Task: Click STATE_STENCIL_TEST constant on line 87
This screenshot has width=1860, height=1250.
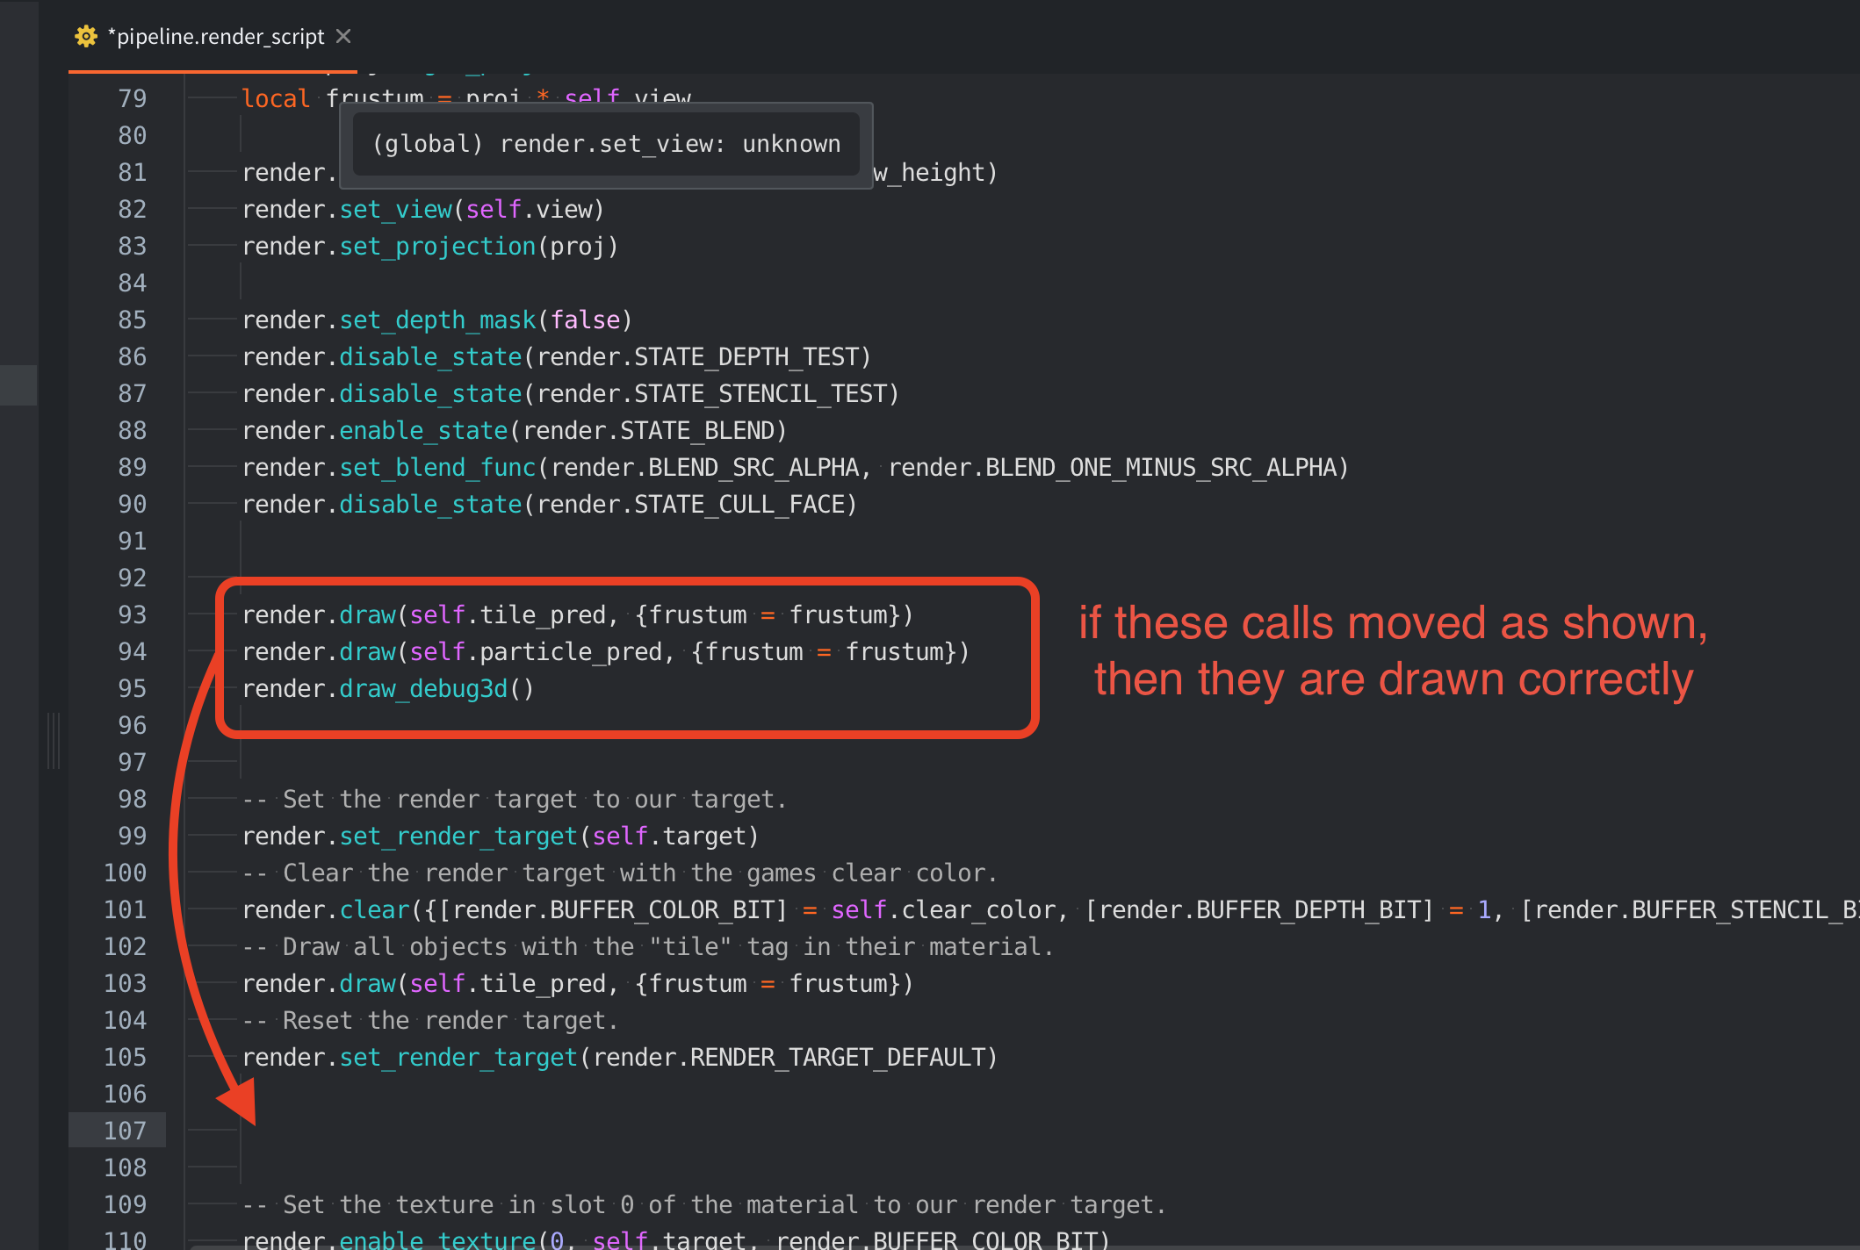Action: coord(760,394)
